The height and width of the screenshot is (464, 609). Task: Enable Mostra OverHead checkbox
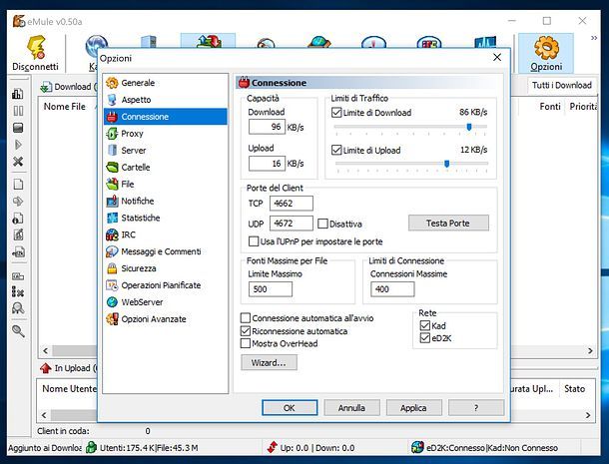coord(246,343)
